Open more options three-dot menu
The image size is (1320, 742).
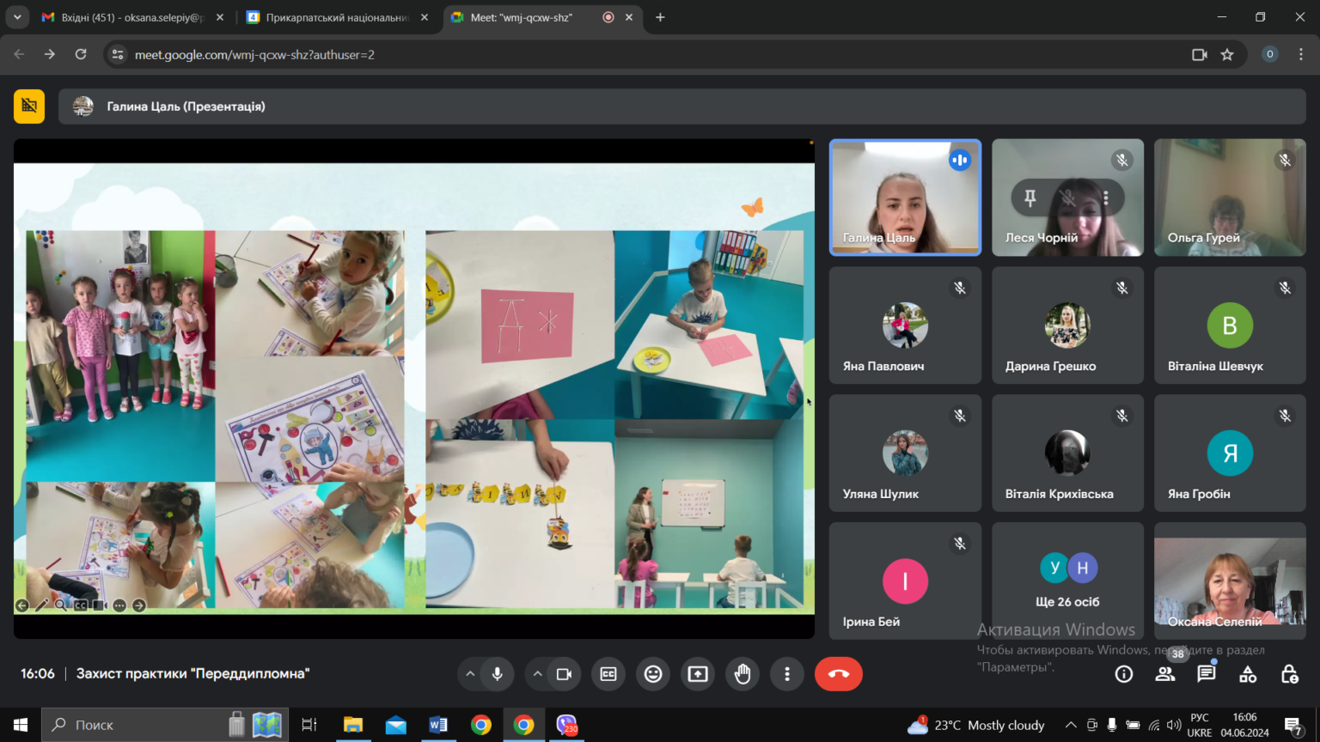(x=787, y=674)
